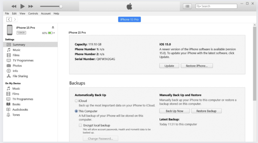Image resolution: width=258 pixels, height=143 pixels.
Task: Click Today 11:31 latest backup text
Action: click(x=178, y=124)
